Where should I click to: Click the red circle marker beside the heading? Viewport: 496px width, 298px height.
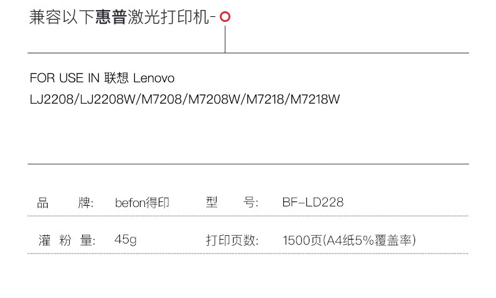(x=225, y=18)
